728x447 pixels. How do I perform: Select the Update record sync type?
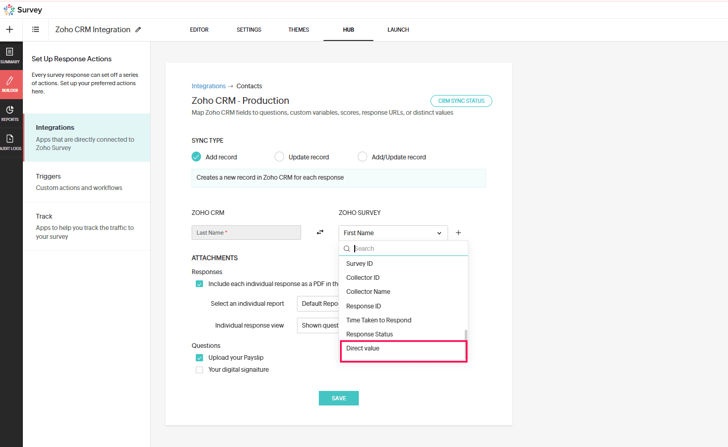click(279, 157)
